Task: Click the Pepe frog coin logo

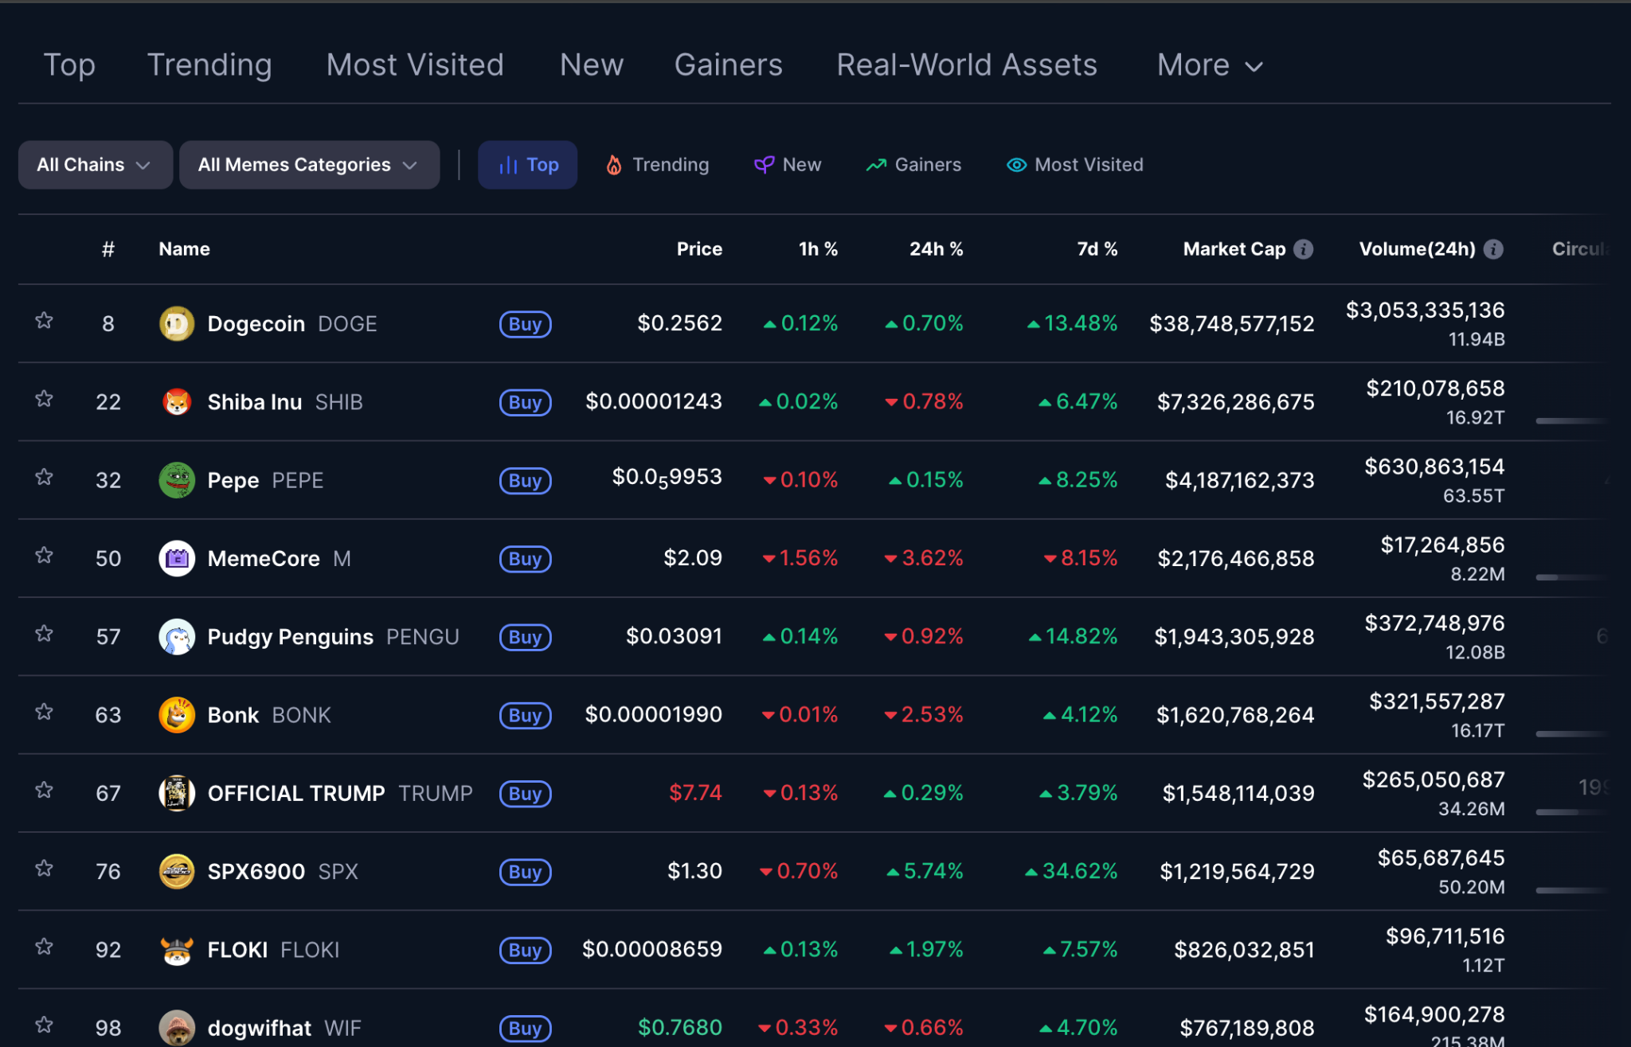Action: click(x=177, y=480)
